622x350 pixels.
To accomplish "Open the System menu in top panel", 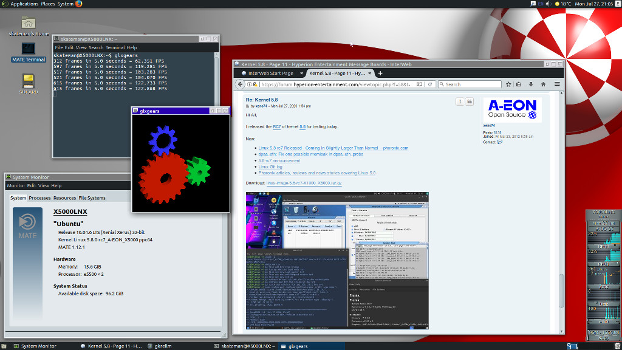I will pyautogui.click(x=66, y=4).
